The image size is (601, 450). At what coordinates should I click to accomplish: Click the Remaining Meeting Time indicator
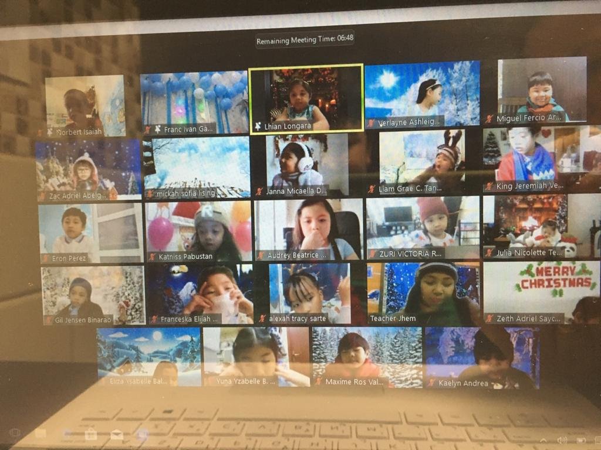[x=305, y=39]
